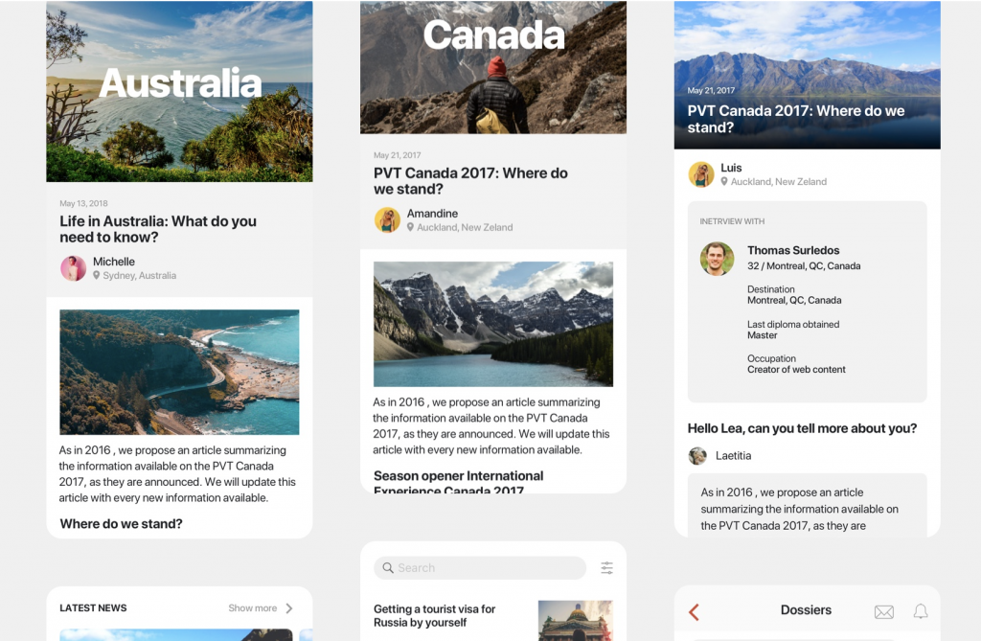The image size is (981, 641).
Task: Focus the Search input field
Action: pos(480,568)
